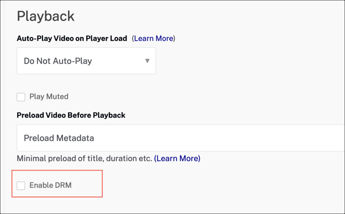The height and width of the screenshot is (214, 345).
Task: Open the Do Not Auto-Play dropdown
Action: click(86, 61)
